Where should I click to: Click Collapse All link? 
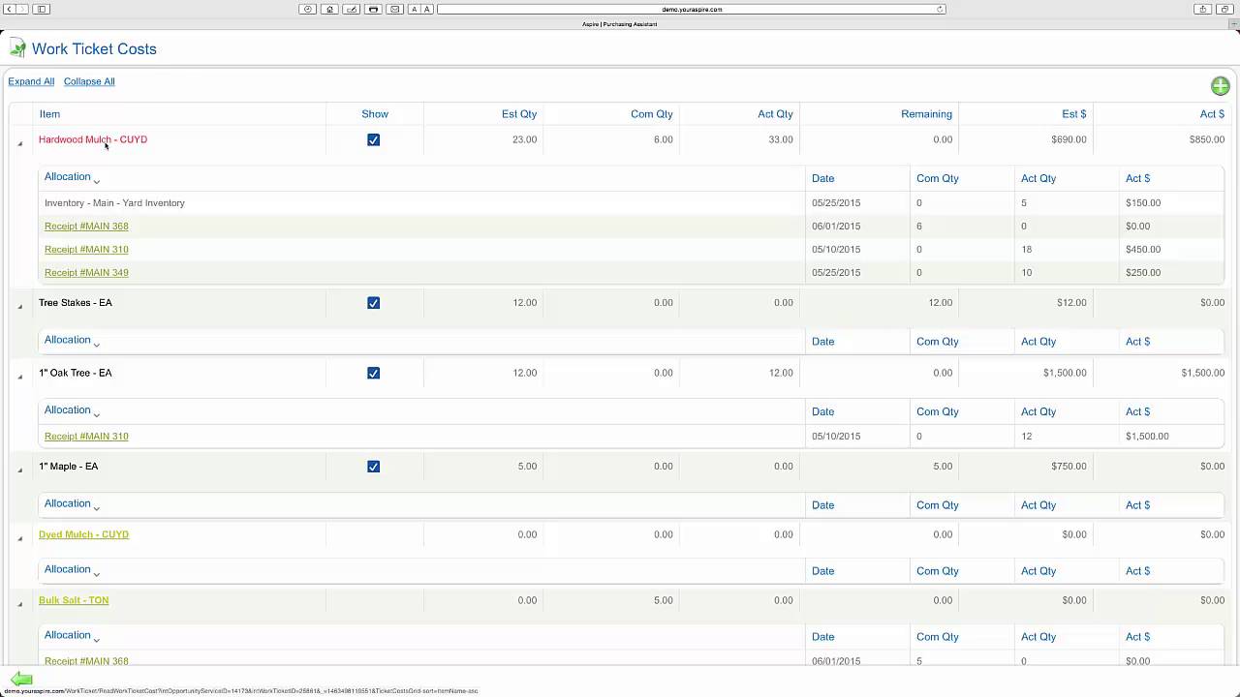[89, 81]
